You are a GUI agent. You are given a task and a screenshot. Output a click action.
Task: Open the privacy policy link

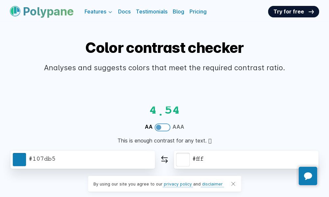pos(178,184)
